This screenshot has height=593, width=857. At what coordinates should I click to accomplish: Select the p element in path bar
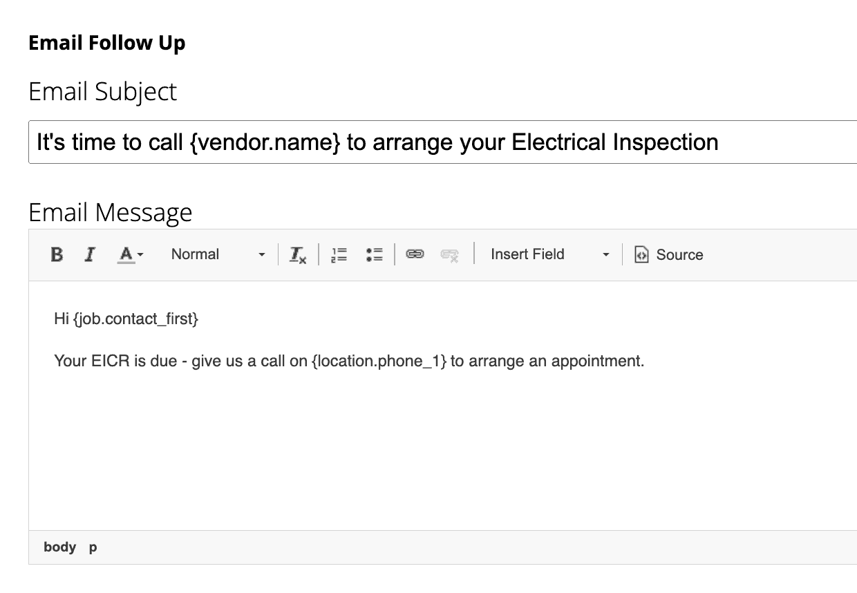[x=93, y=547]
